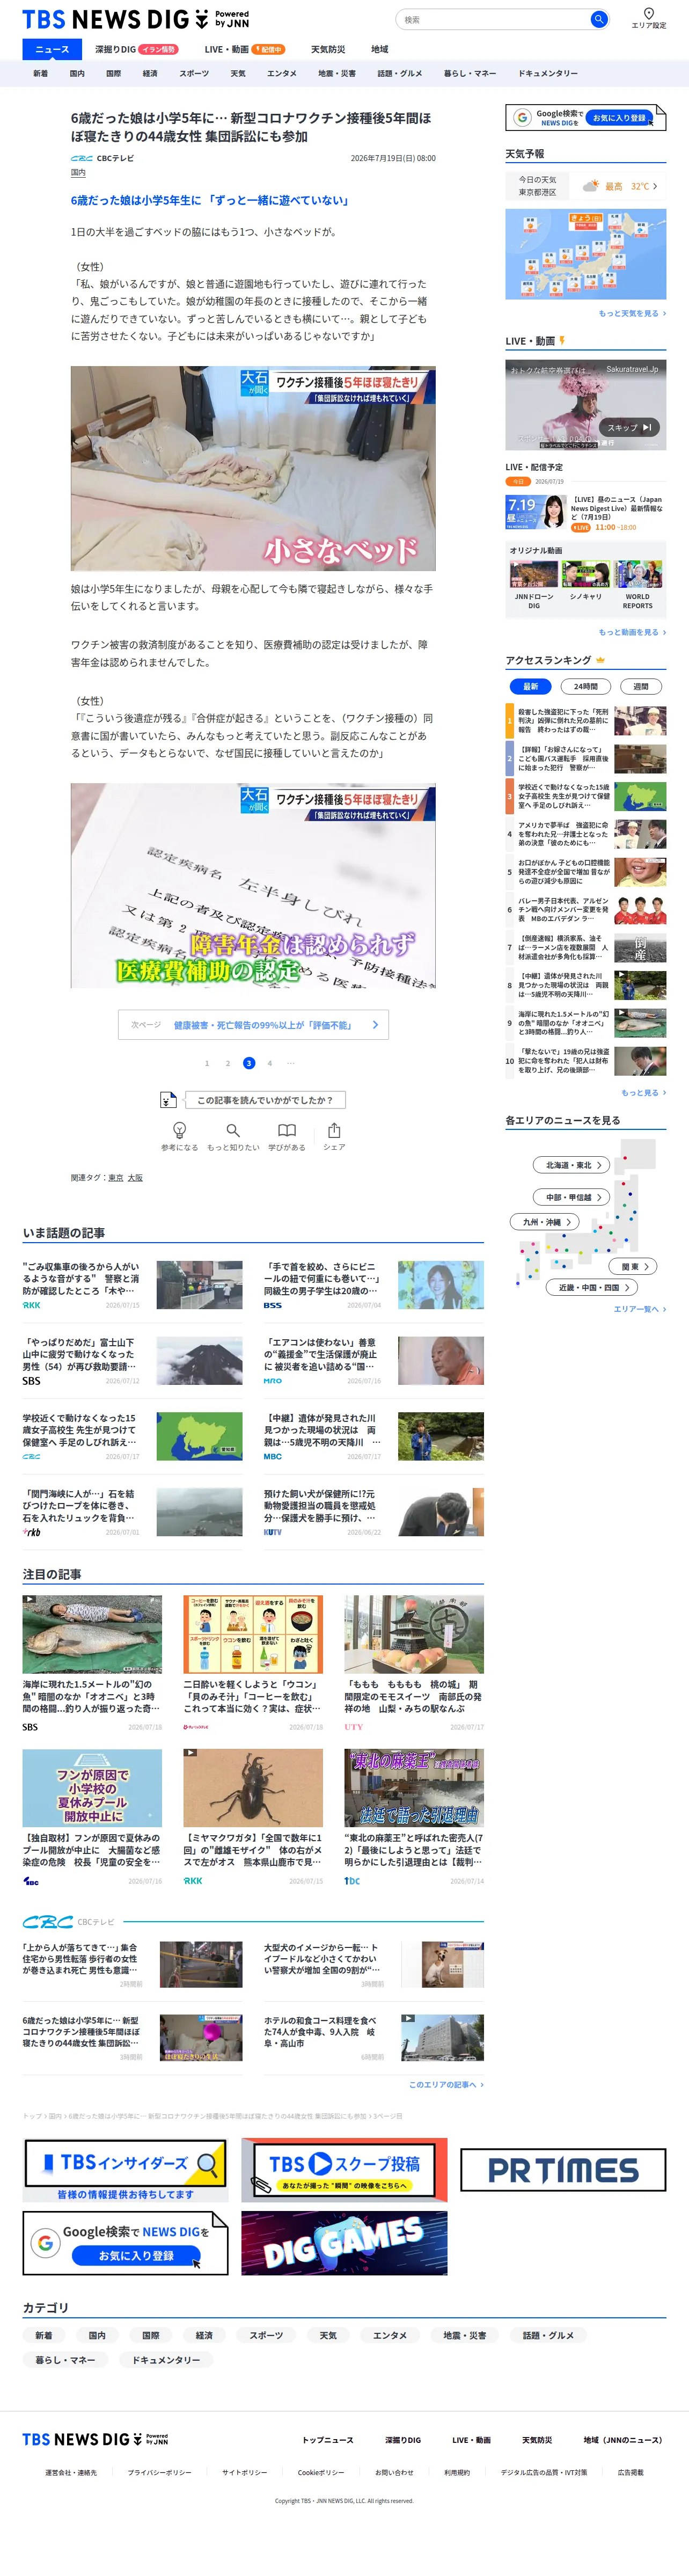Viewport: 689px width, 2576px height.
Task: Click the 国内 tag below CBC logo
Action: [78, 173]
